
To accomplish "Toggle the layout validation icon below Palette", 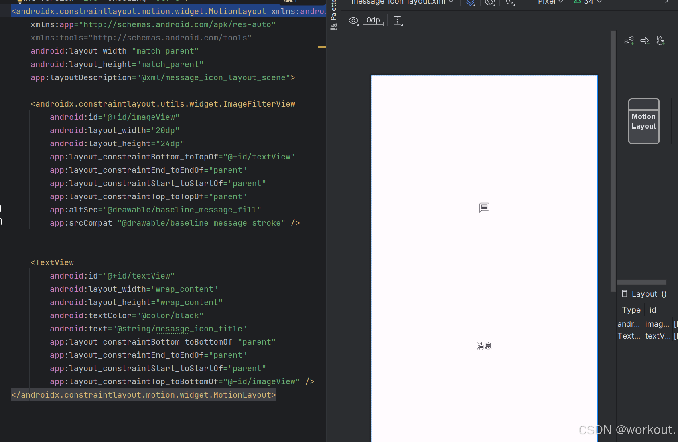I will click(334, 27).
